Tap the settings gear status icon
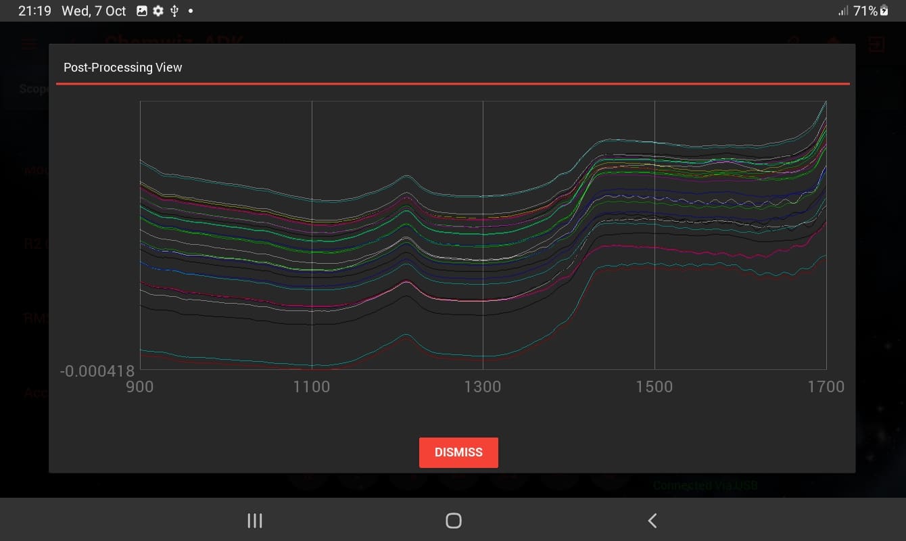This screenshot has width=906, height=541. coord(158,11)
